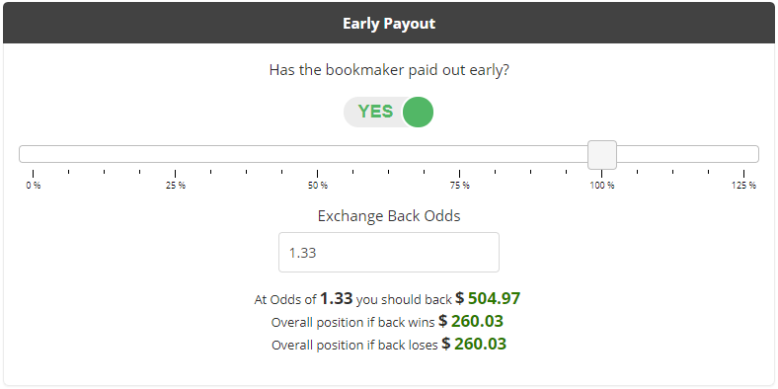The height and width of the screenshot is (389, 778).
Task: Set slider to the 125 % mark
Action: (x=743, y=154)
